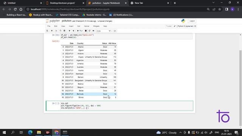
Task: Open Microsoft Edge from taskbar
Action: pos(30,133)
